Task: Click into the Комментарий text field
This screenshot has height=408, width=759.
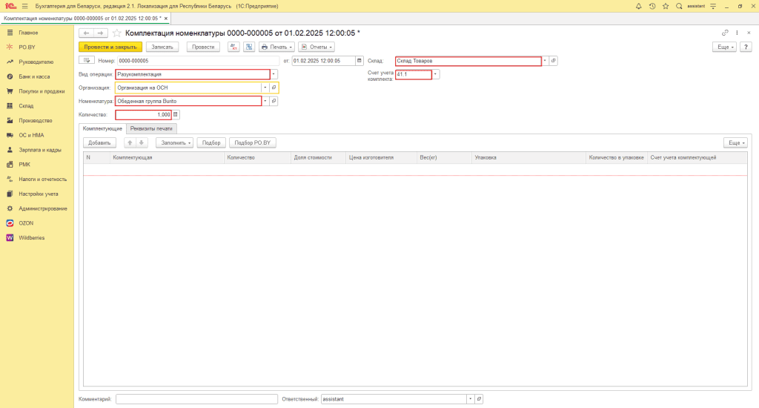Action: coord(196,399)
